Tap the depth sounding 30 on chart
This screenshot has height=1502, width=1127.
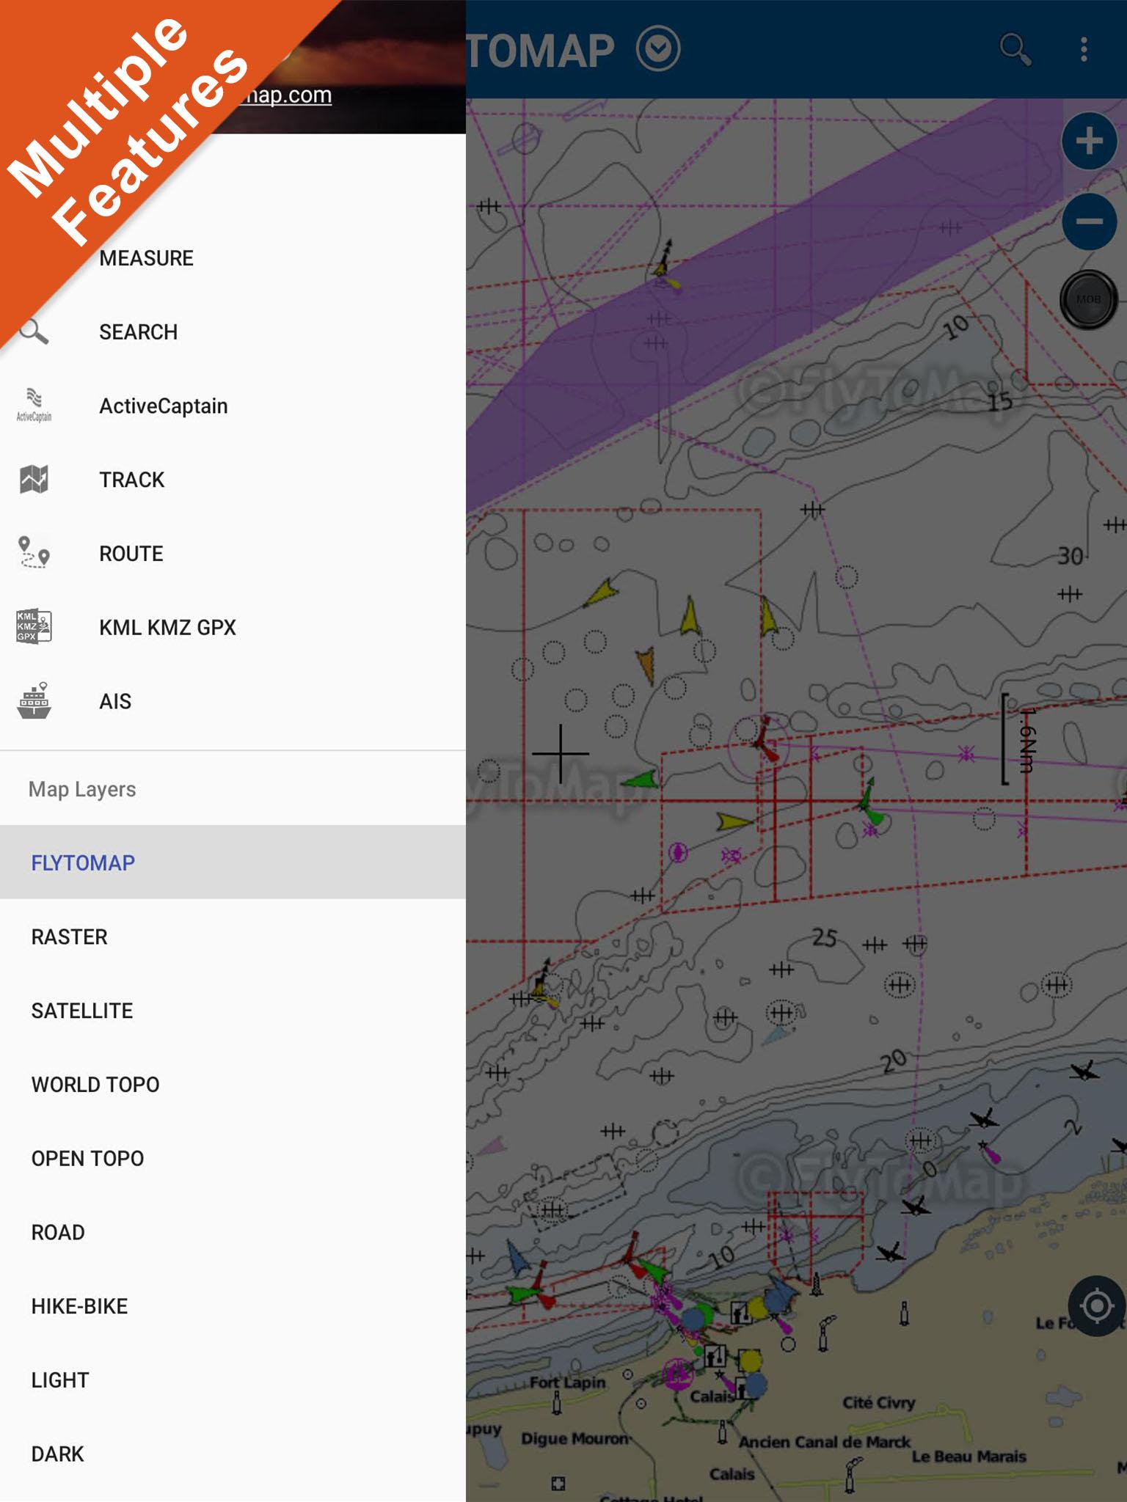coord(1070,556)
